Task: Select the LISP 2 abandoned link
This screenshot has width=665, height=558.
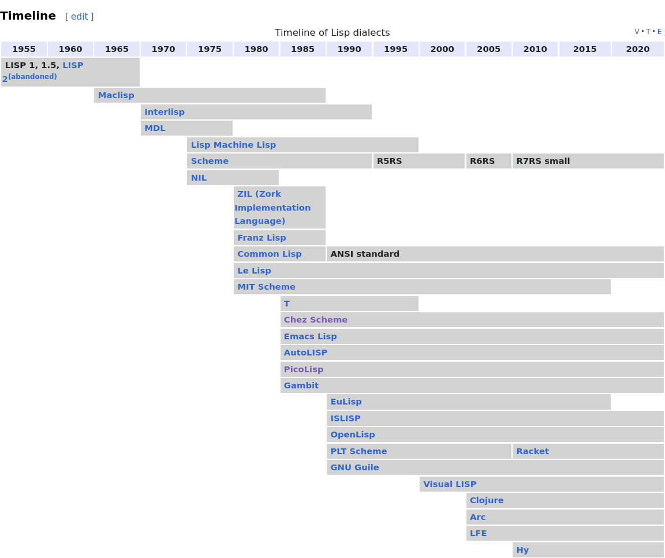Action: tap(73, 66)
